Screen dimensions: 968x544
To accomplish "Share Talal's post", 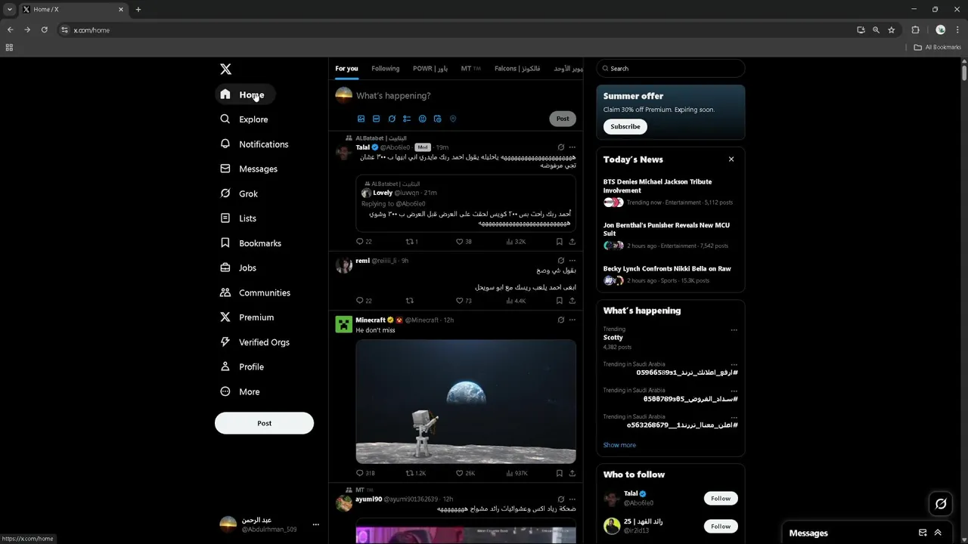I will 572,242.
